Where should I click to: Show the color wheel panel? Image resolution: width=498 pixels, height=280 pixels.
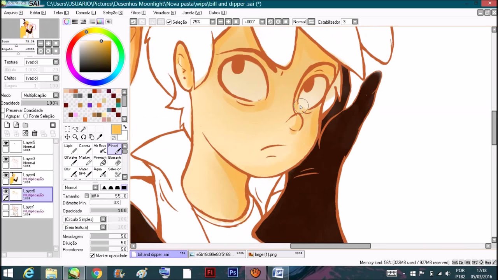pos(67,22)
